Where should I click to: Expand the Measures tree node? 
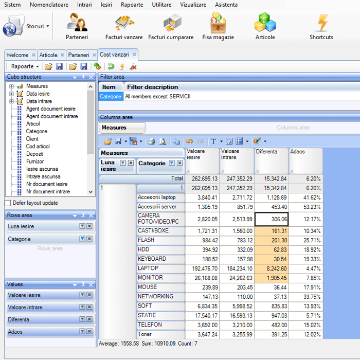coord(11,86)
